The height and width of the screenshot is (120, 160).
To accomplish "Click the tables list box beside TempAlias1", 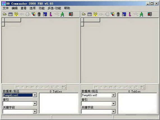I will [59, 103].
